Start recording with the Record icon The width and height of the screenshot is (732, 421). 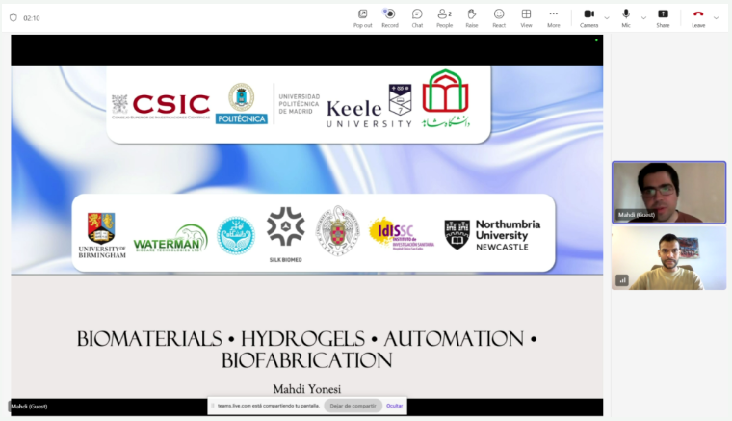[390, 18]
